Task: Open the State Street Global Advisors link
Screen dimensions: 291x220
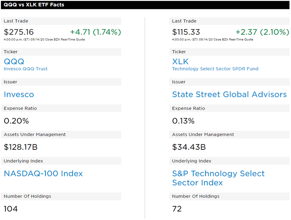Action: tap(229, 95)
